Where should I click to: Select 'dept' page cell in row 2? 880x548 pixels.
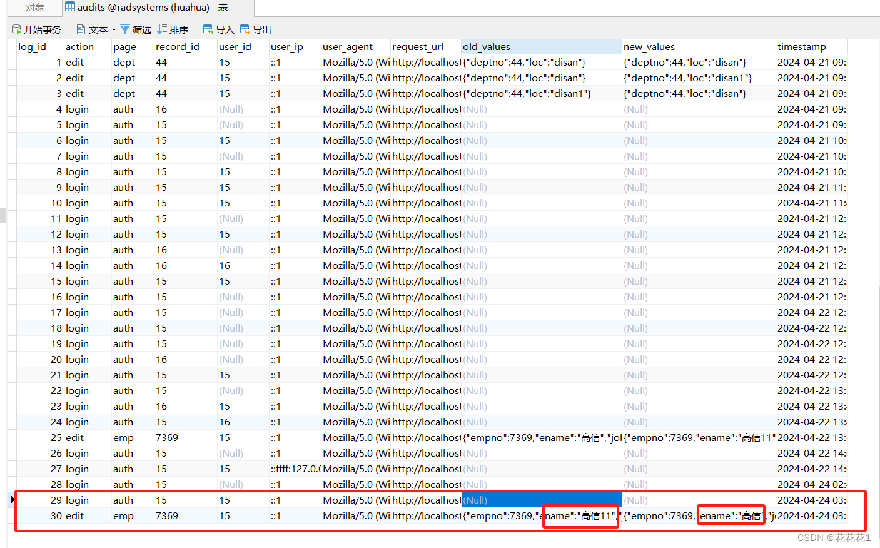click(133, 78)
